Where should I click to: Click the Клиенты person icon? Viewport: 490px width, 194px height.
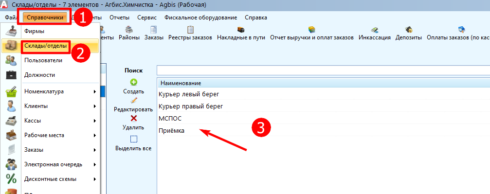tap(11, 106)
